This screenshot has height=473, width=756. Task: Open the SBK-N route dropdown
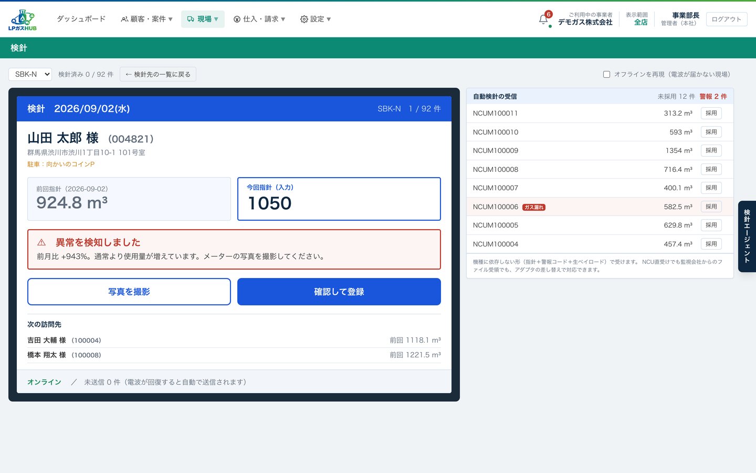(x=30, y=74)
